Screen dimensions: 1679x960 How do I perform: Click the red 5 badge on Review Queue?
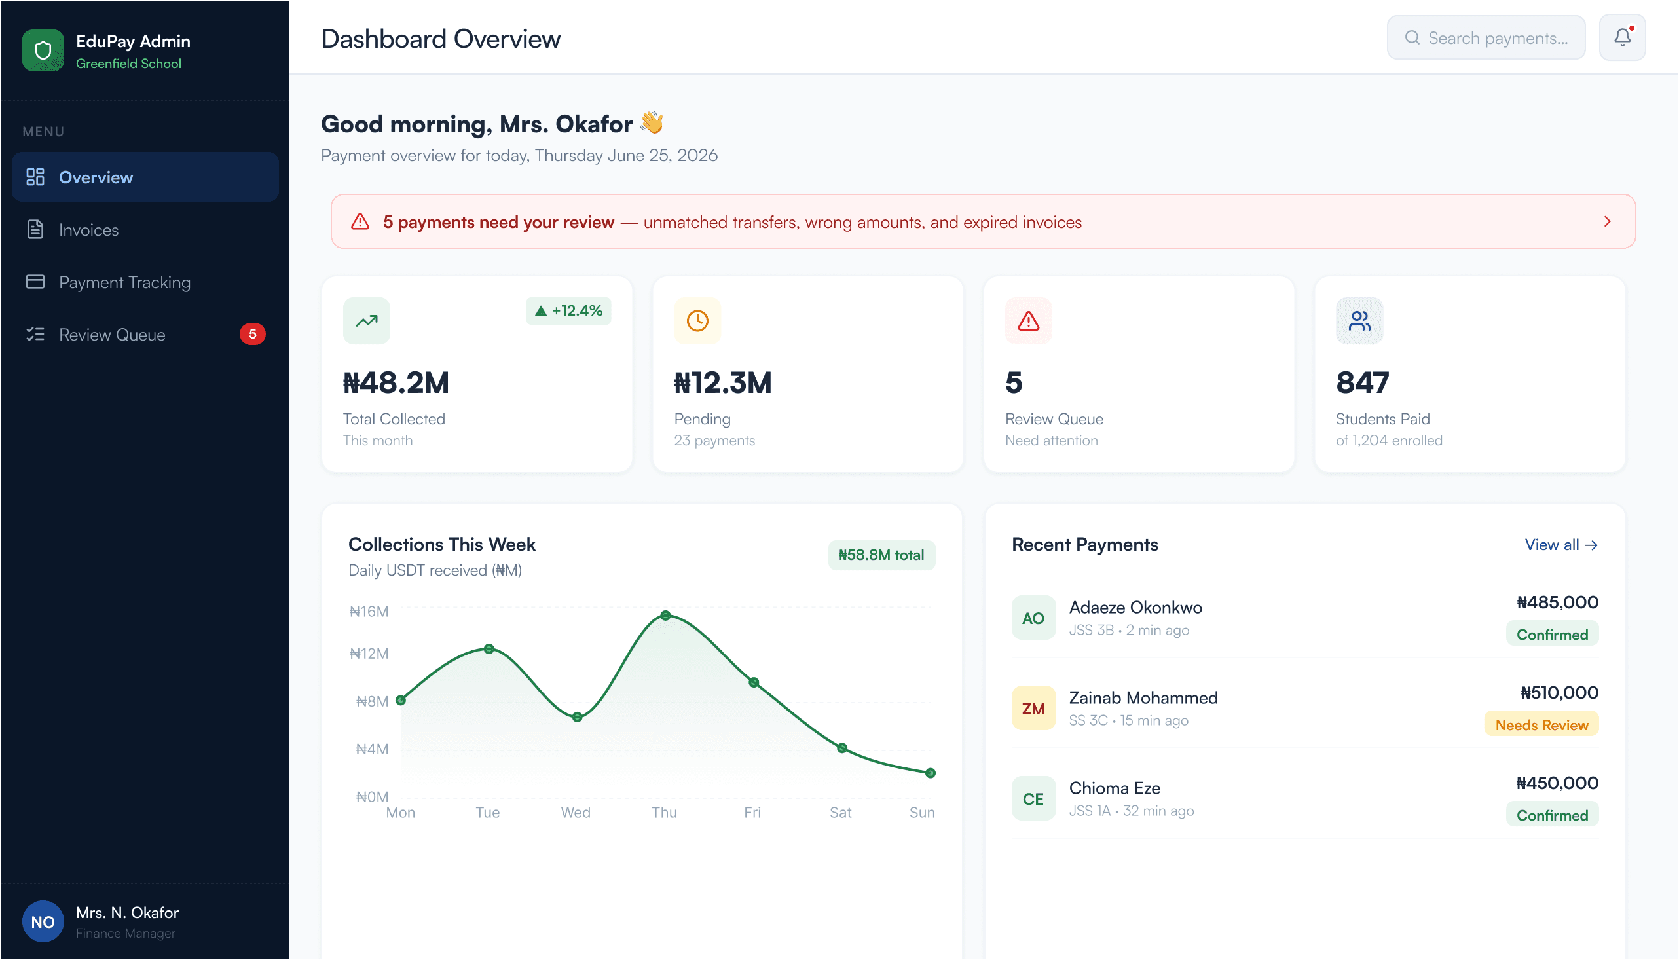point(253,334)
